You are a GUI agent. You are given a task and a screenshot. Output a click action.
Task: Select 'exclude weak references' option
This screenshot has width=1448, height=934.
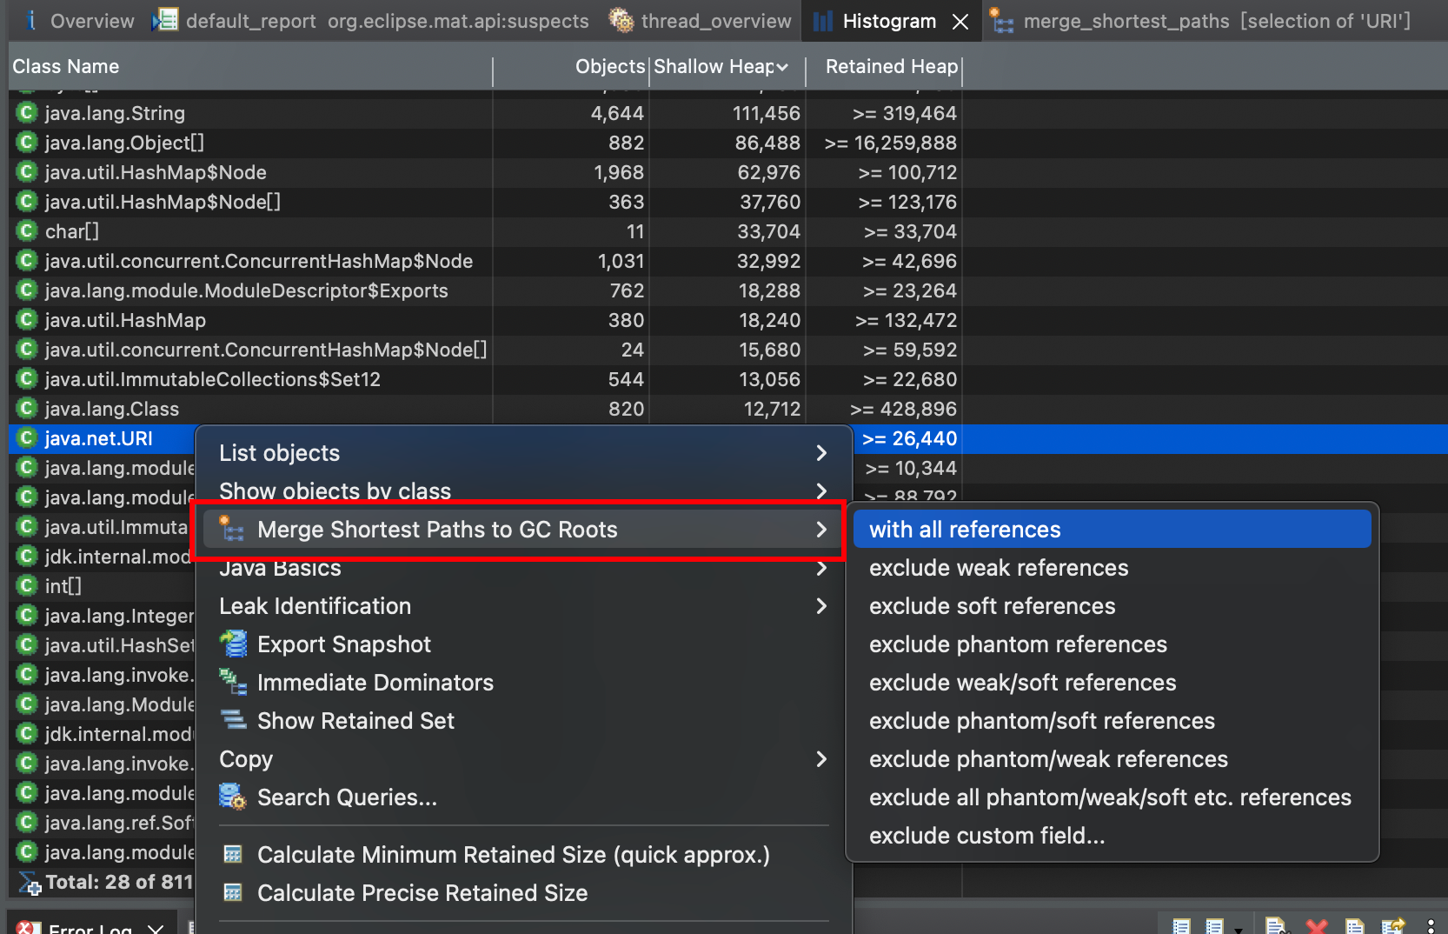[x=1113, y=568]
